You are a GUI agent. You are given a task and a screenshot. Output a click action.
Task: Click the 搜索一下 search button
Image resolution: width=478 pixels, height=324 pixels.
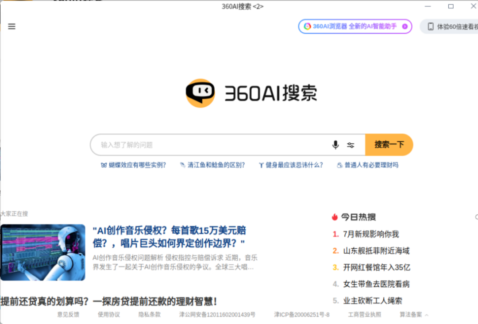click(x=389, y=145)
